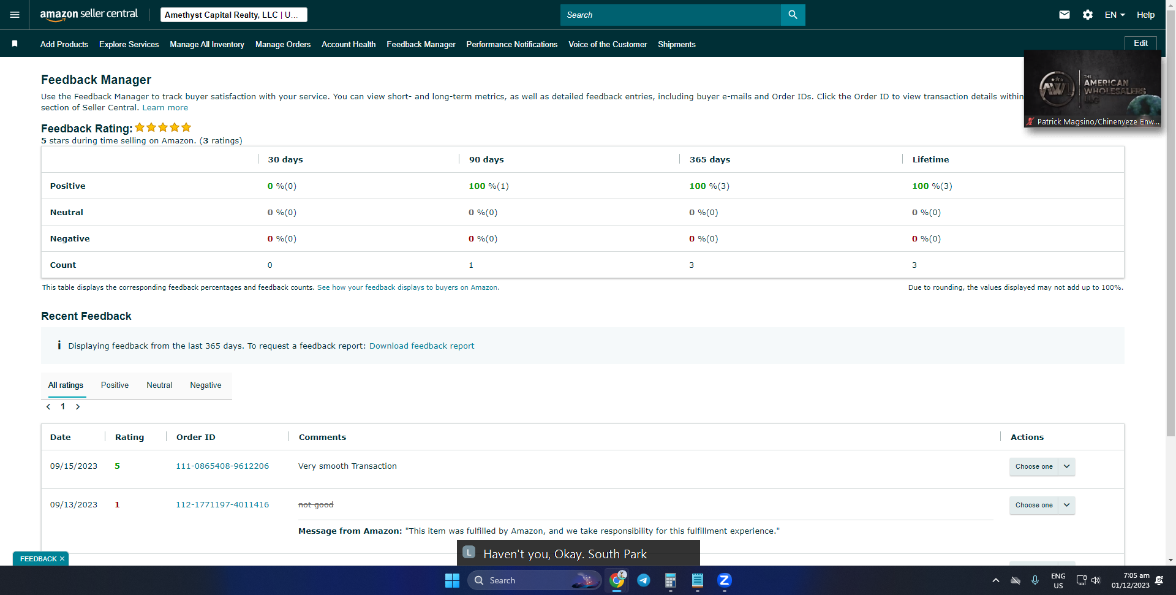Open 'See how your feedback displays' link
Viewport: 1176px width, 595px height.
[x=407, y=287]
